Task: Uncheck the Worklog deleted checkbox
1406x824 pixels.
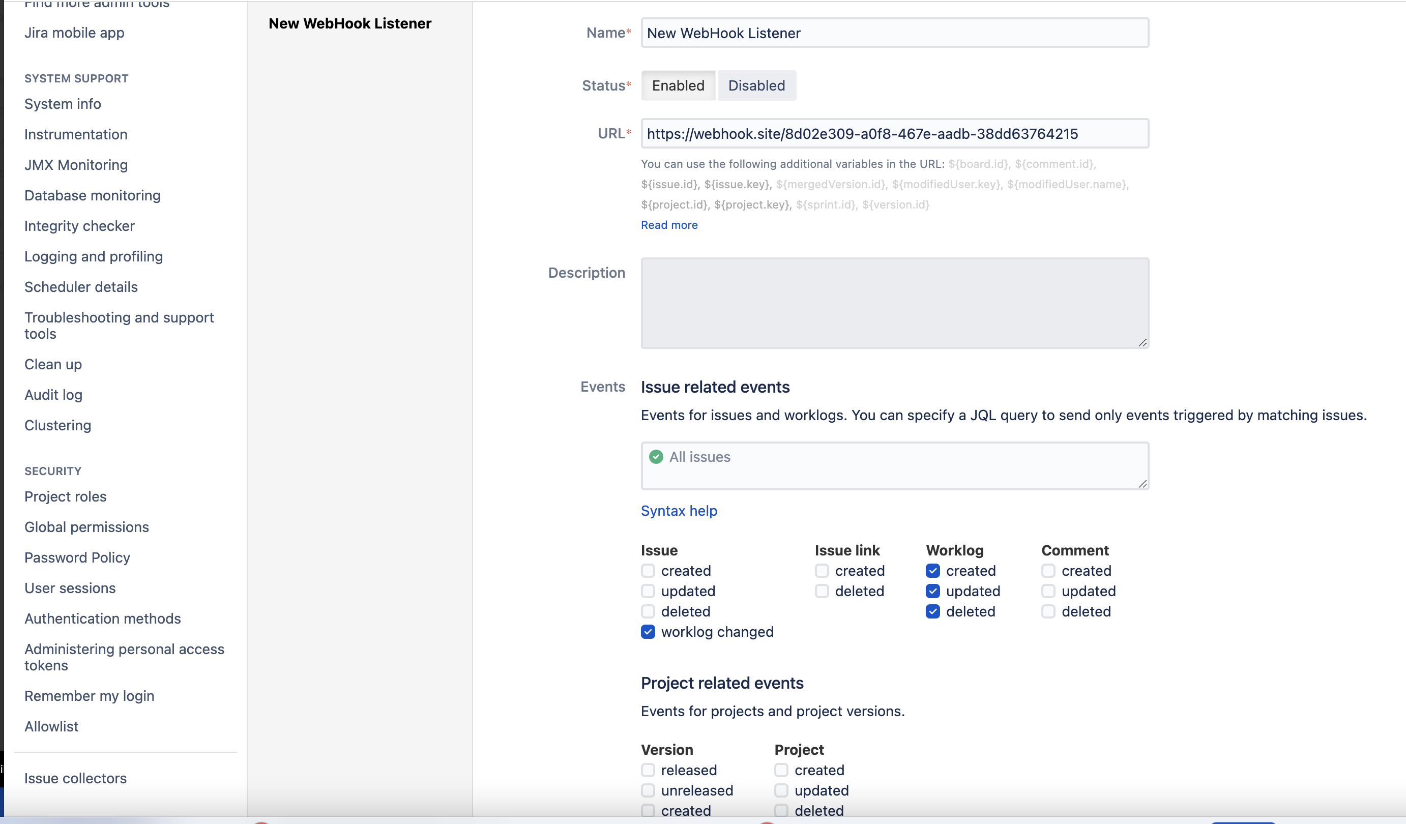Action: 932,611
